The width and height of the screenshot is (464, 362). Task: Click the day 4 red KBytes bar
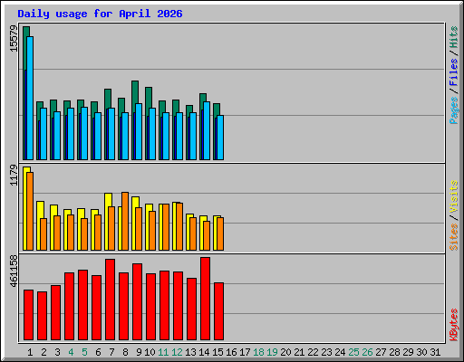69,306
